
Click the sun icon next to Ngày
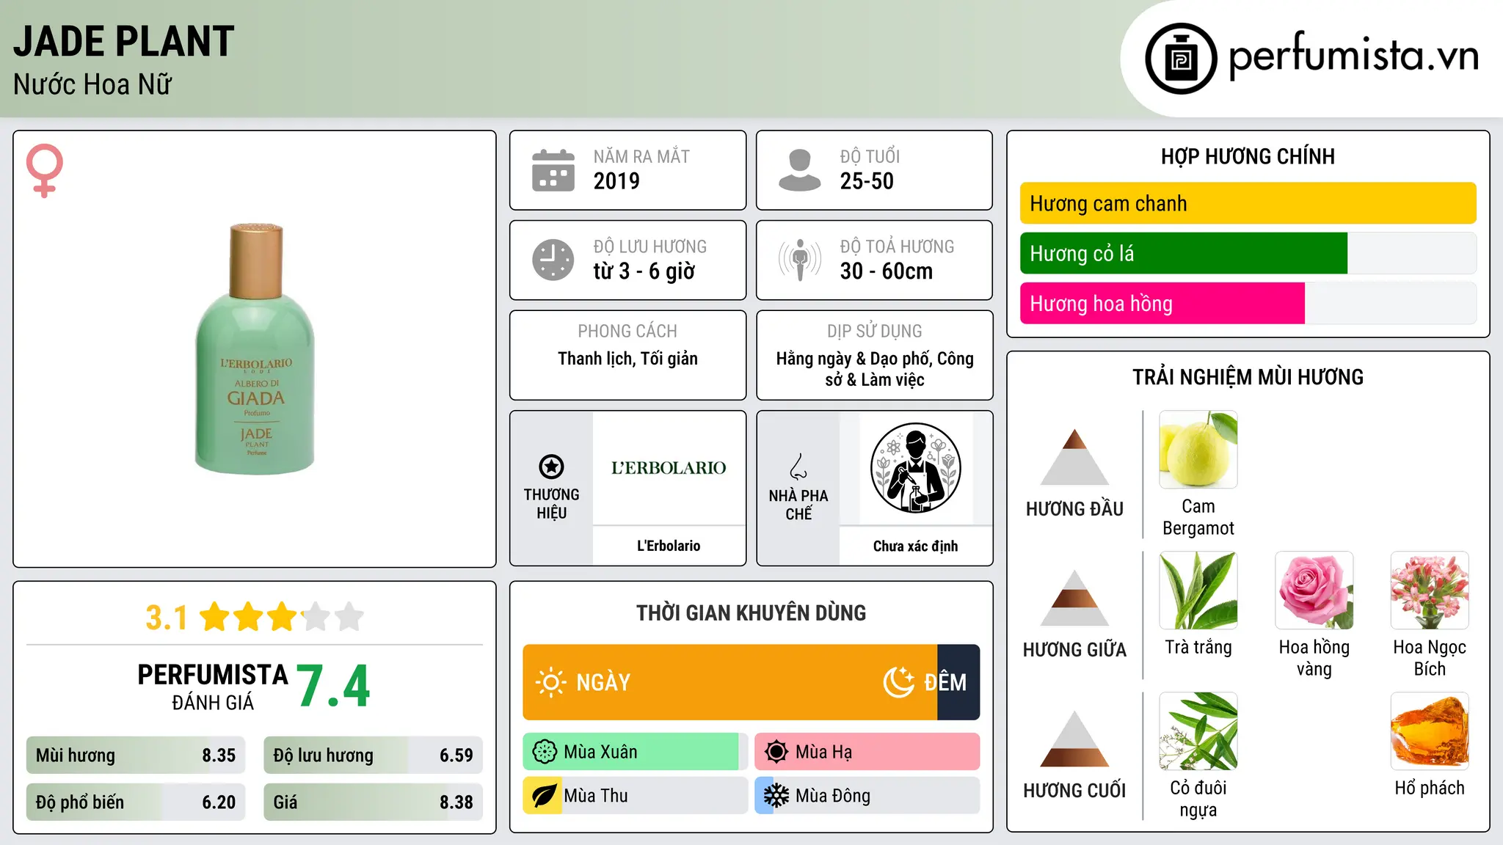pyautogui.click(x=550, y=682)
